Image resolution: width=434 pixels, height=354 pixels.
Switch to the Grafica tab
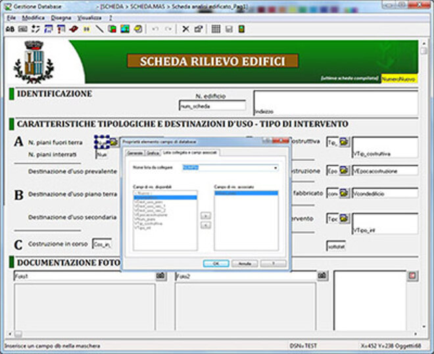153,153
